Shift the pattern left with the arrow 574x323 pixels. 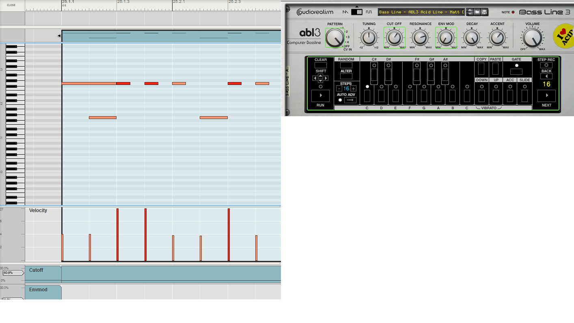tap(315, 78)
